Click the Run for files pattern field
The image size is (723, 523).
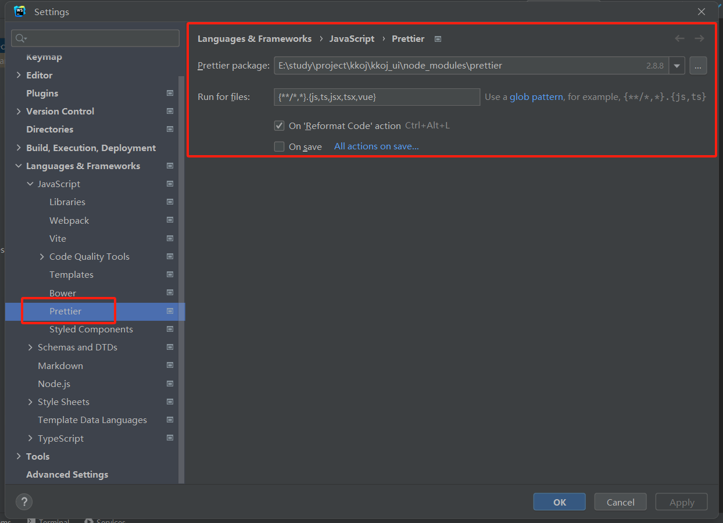377,97
